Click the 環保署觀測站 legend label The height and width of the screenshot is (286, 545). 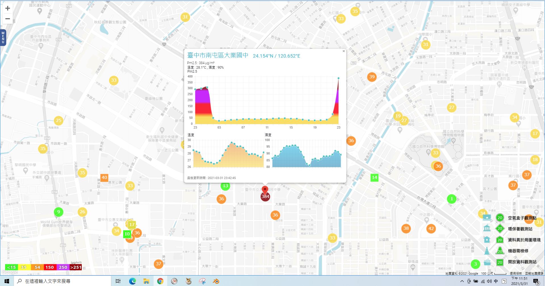(520, 229)
